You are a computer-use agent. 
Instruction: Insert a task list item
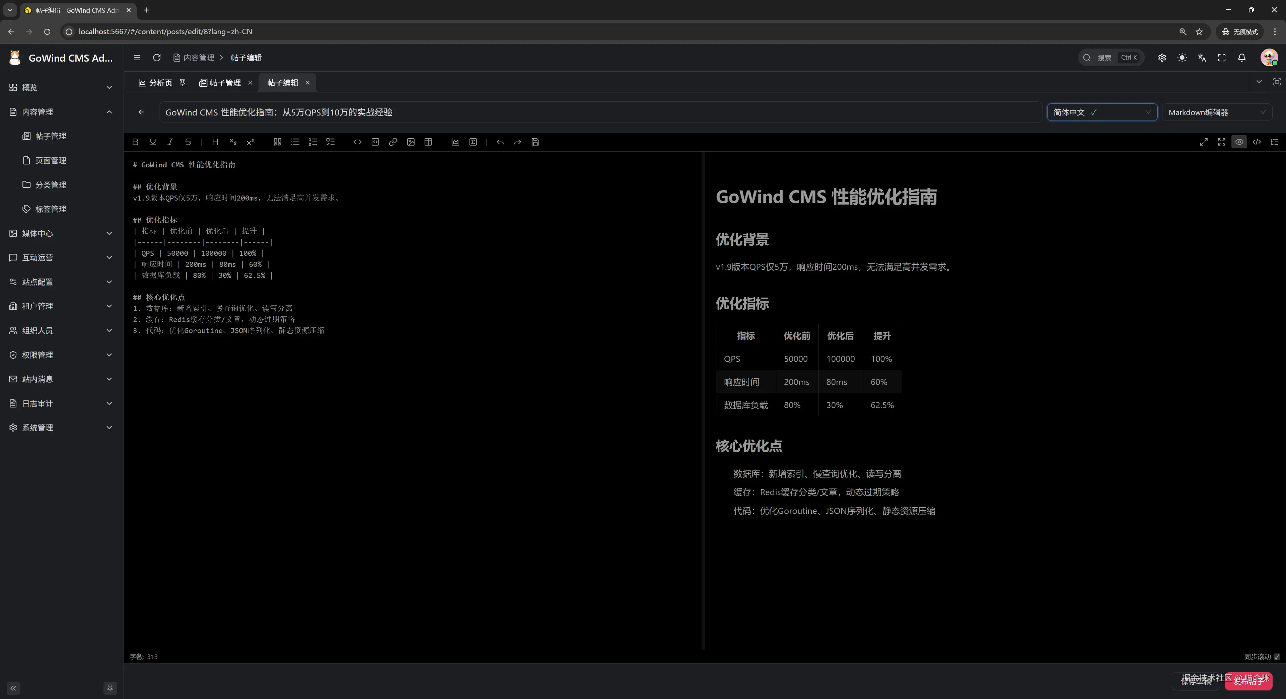pyautogui.click(x=331, y=142)
